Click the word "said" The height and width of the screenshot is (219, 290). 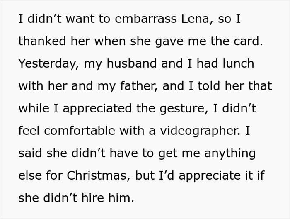click(x=31, y=153)
